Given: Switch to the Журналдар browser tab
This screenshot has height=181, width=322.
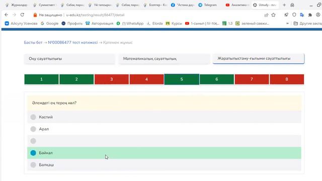Looking at the screenshot, I should pyautogui.click(x=17, y=5).
